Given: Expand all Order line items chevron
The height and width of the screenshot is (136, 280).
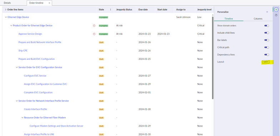Looking at the screenshot, I should pos(6,10).
